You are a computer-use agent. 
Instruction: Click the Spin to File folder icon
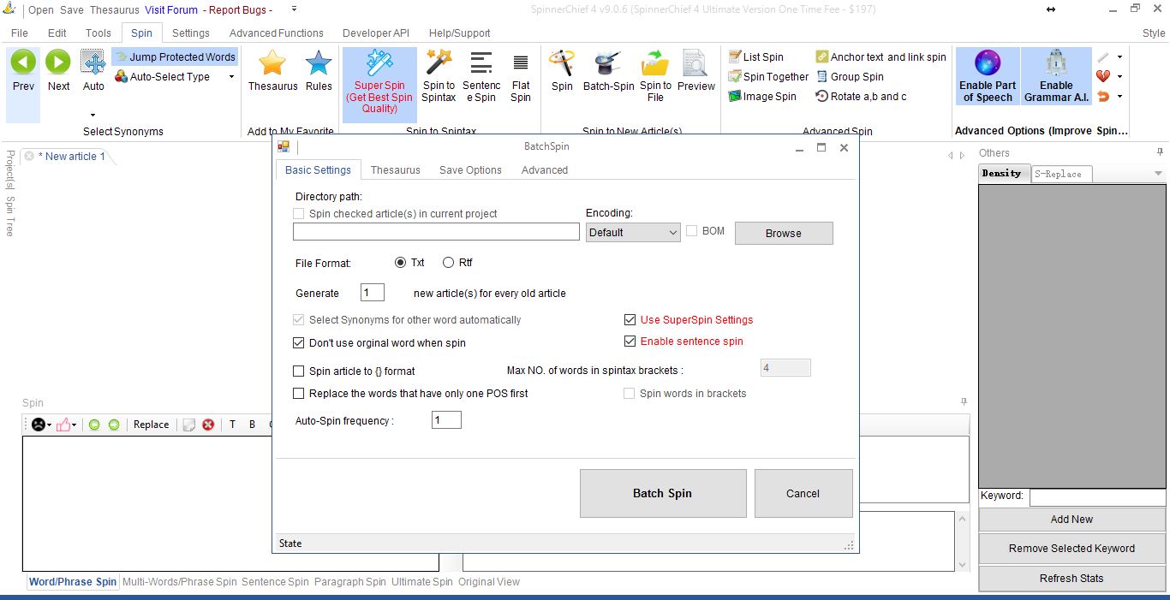[x=655, y=63]
